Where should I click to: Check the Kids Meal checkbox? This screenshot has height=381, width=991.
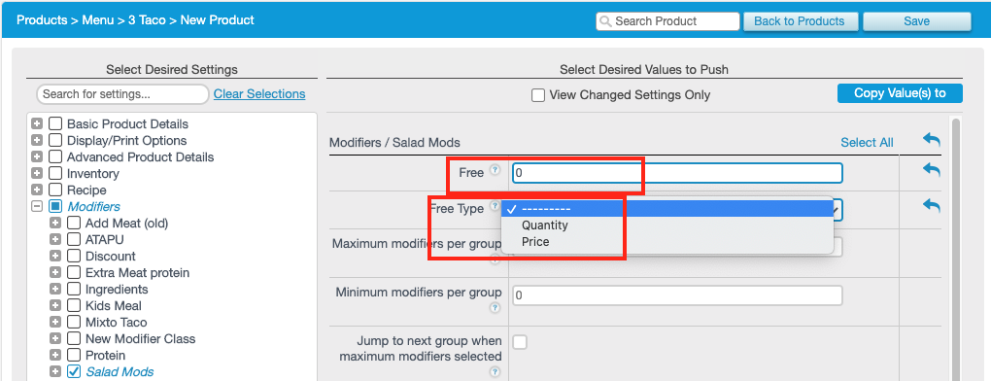[74, 306]
